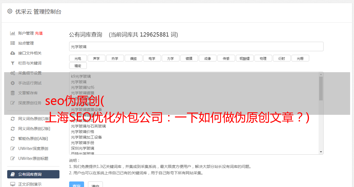Click the book icon for 公有词库查询
The width and height of the screenshot is (354, 187).
[x=12, y=174]
